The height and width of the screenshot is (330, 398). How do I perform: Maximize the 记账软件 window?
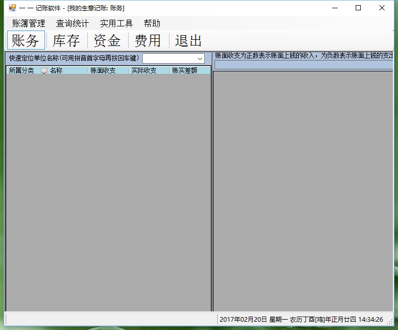pos(358,8)
